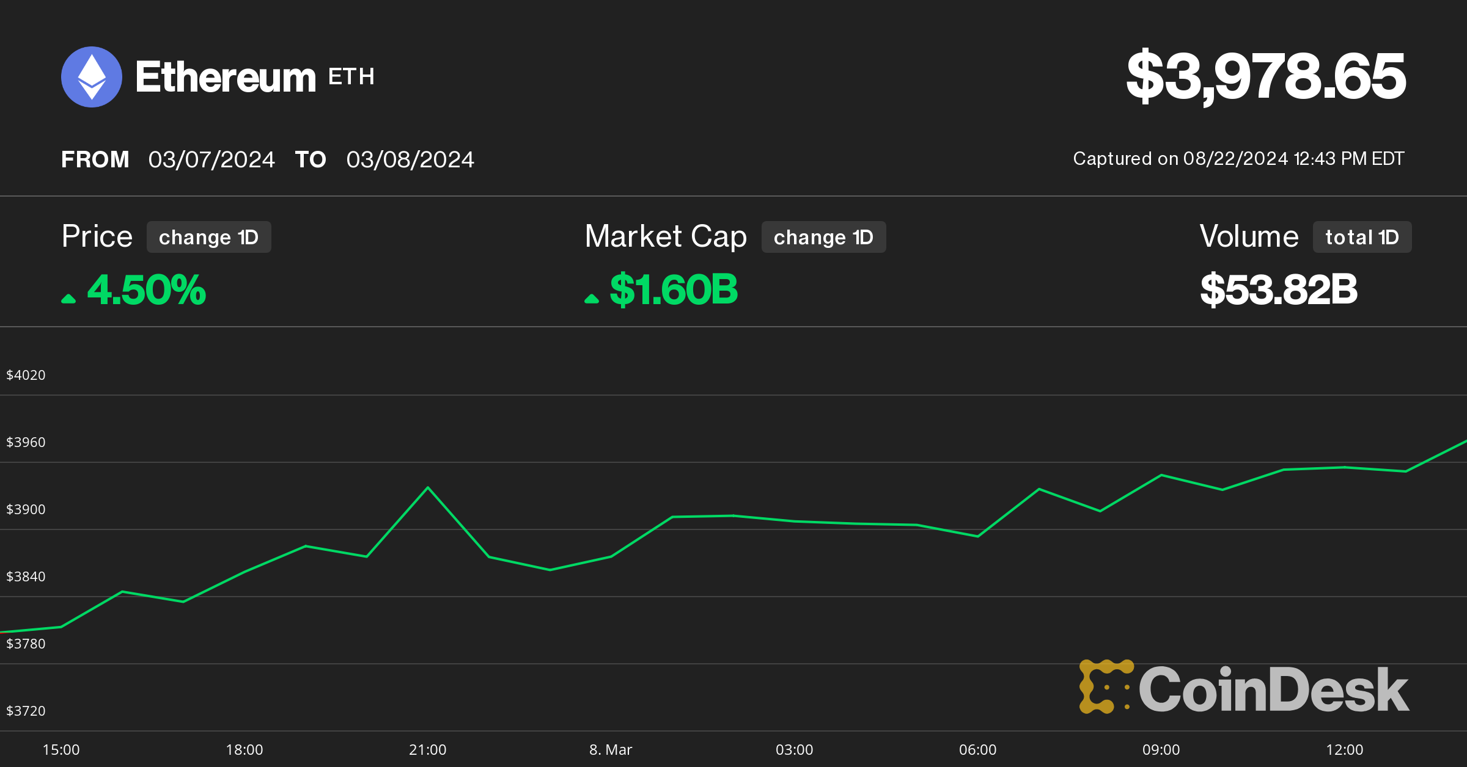Click the 4.50% price change value
This screenshot has width=1467, height=767.
pos(147,289)
